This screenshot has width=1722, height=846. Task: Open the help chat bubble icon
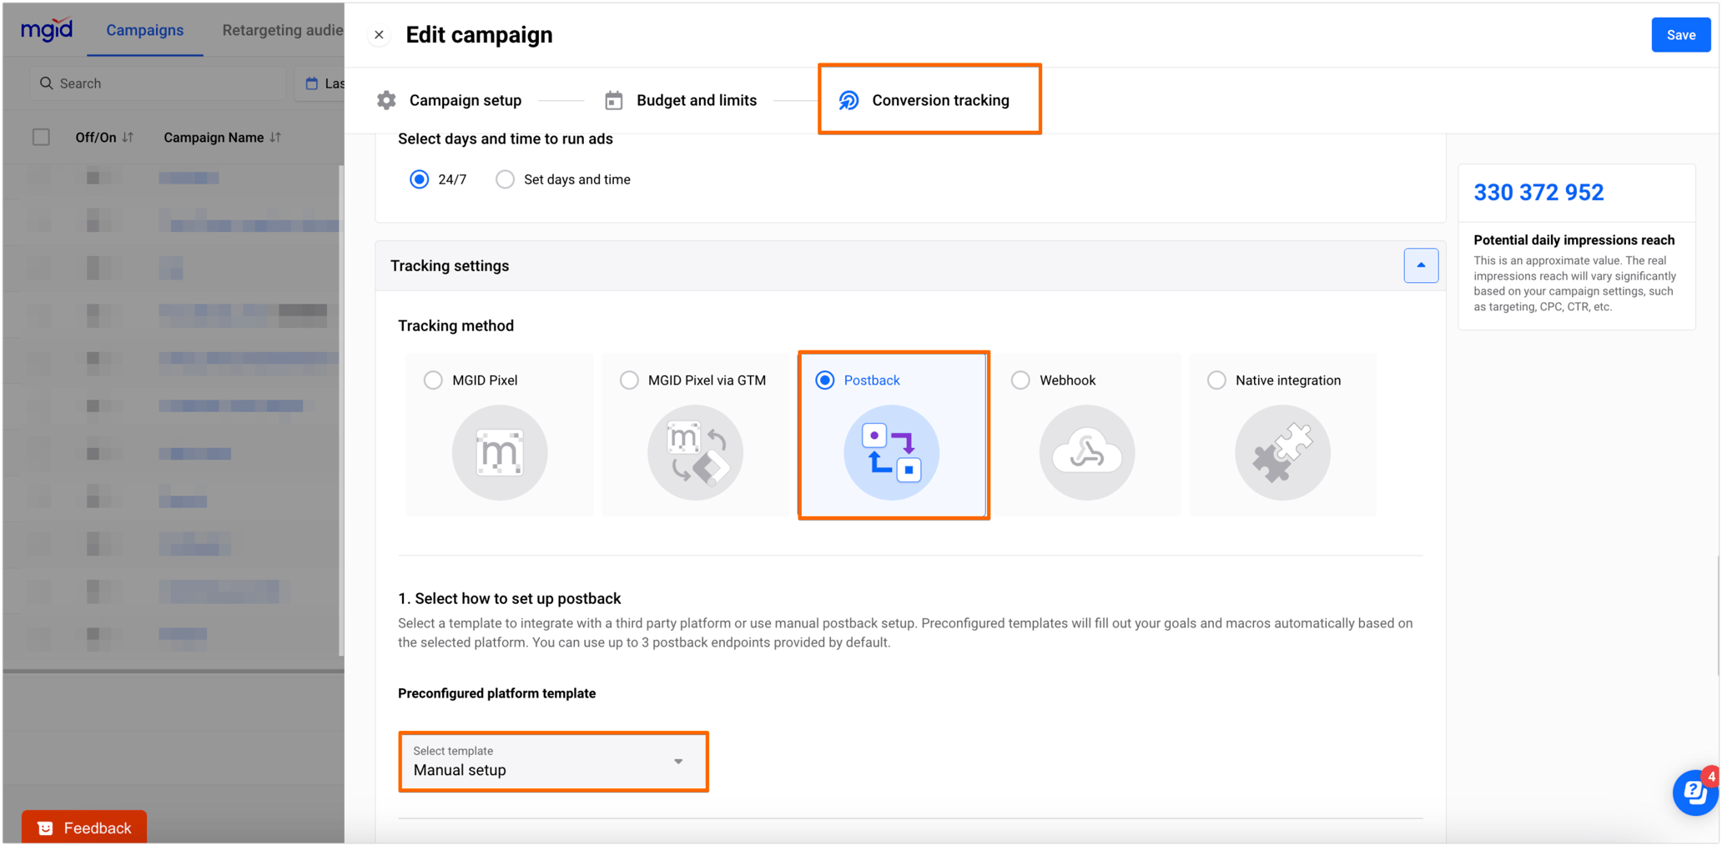[1694, 792]
